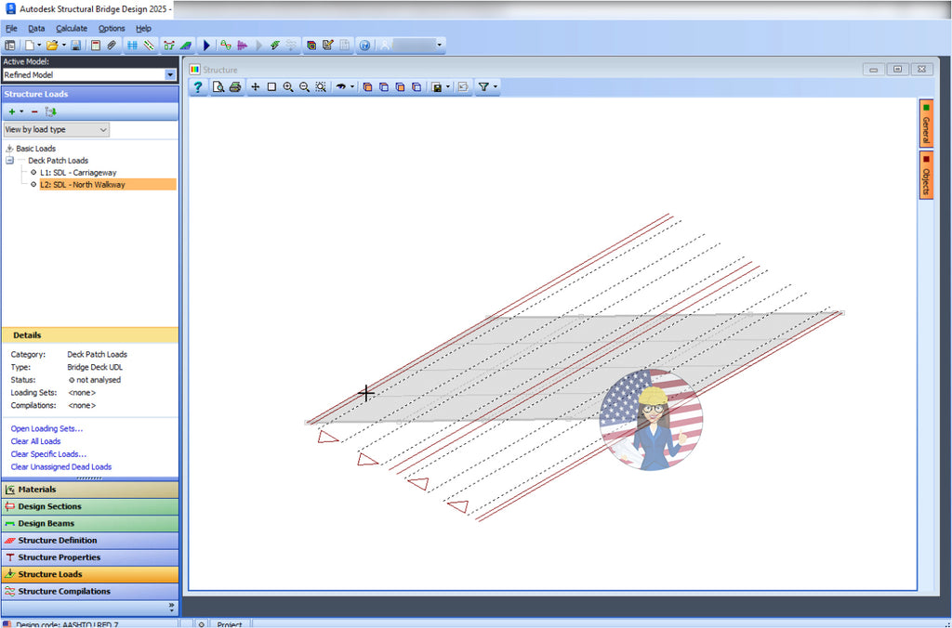This screenshot has height=628, width=952.
Task: Select the L1: SDL - Carriageway load item
Action: point(77,172)
